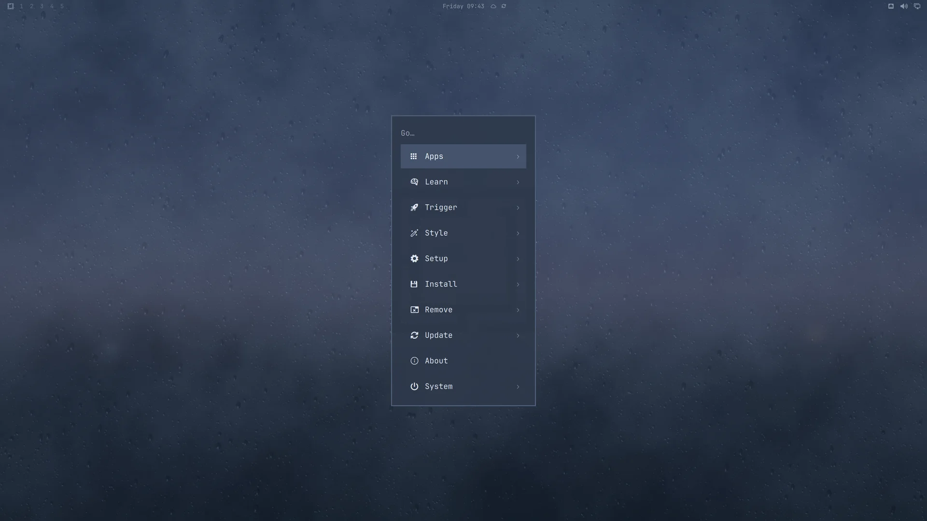Switch to workspace 3 in top bar

coord(42,6)
